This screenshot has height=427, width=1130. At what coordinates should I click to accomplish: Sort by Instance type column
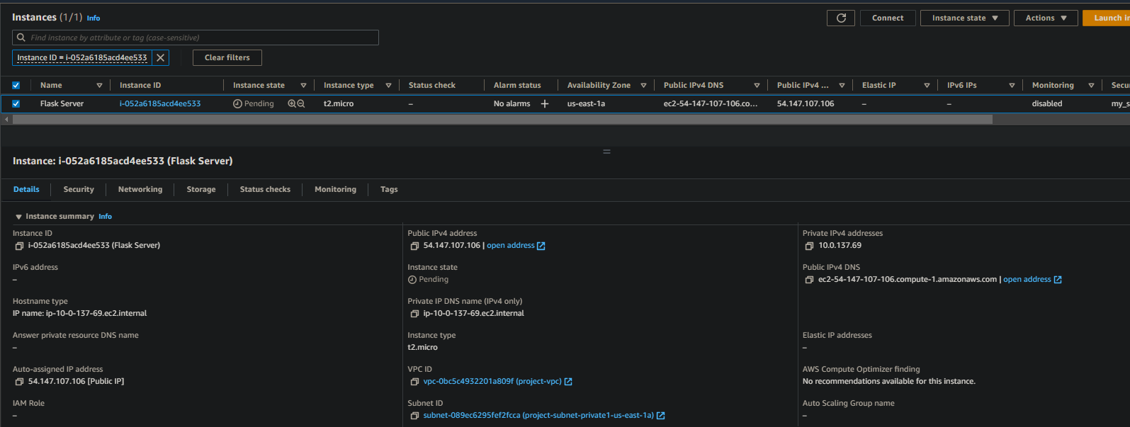tap(388, 86)
